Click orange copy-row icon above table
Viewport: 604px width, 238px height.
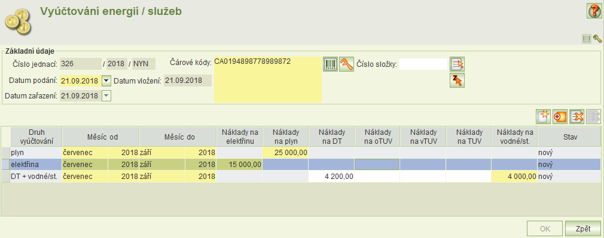pos(560,116)
